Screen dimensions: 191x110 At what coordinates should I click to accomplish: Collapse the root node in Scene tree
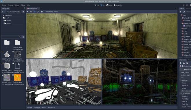coord(180,15)
